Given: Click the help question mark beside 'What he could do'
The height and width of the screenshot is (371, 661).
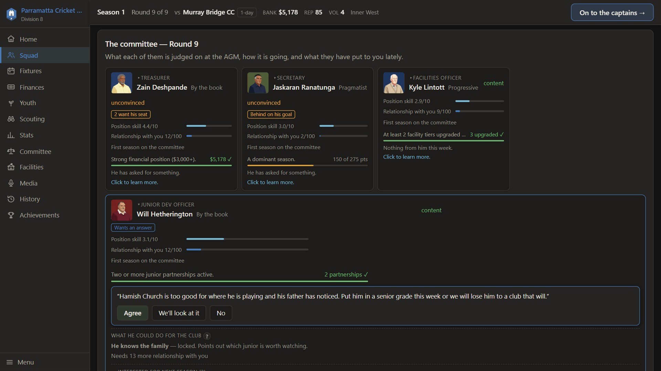Looking at the screenshot, I should click(207, 336).
